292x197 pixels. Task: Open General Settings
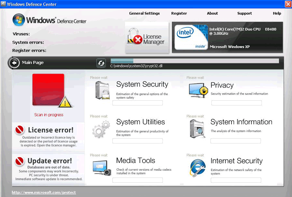click(x=144, y=13)
